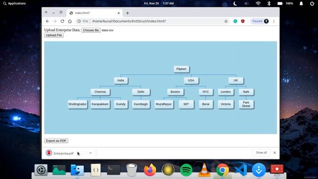Select the UK node
The image size is (318, 179).
pyautogui.click(x=236, y=81)
